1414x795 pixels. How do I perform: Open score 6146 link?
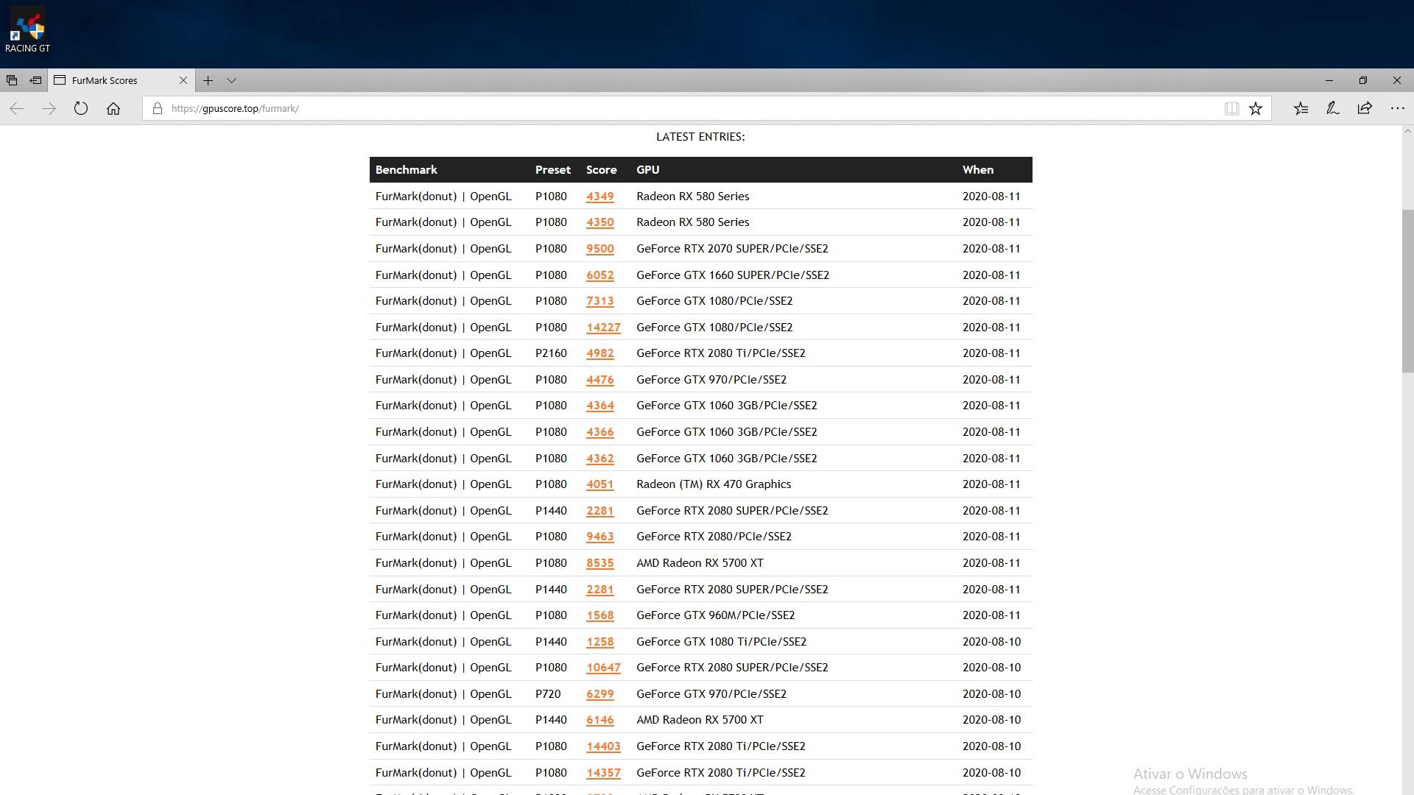coord(599,720)
